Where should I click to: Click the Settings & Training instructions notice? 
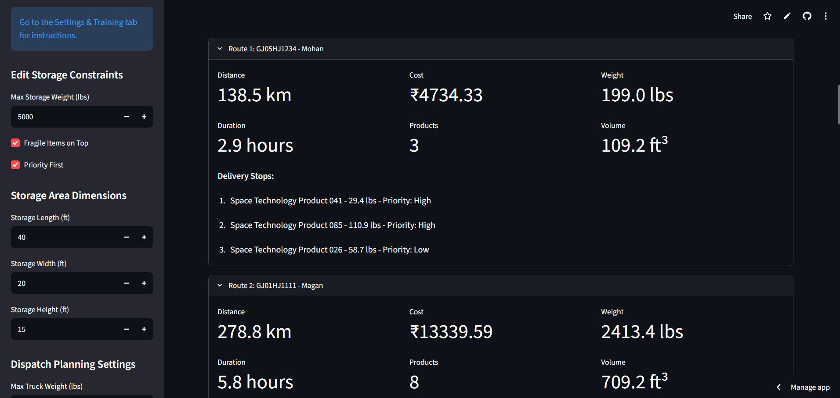coord(82,29)
